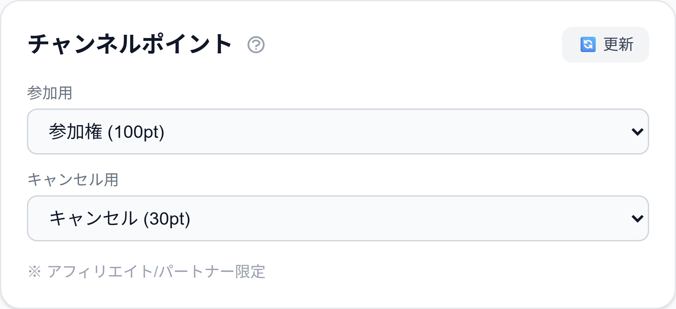This screenshot has width=676, height=309.
Task: Click the キャンセル用 label
Action: 73,179
